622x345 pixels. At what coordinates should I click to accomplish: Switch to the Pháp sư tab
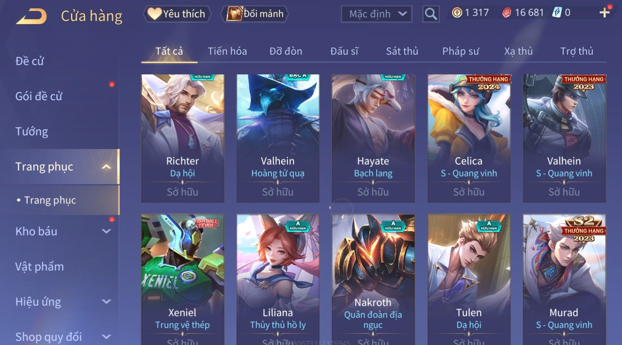coord(460,51)
